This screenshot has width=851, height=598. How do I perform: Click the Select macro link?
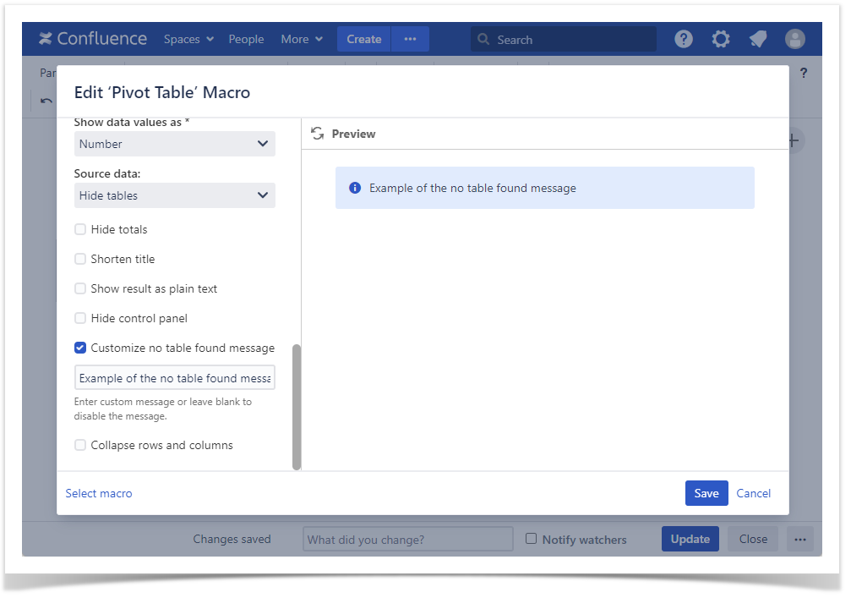click(x=99, y=493)
